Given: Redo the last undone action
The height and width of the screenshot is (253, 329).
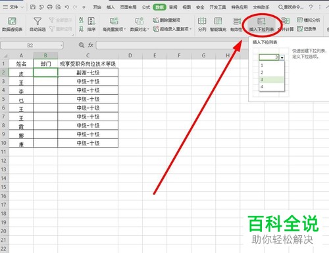Looking at the screenshot, I should pos(75,7).
